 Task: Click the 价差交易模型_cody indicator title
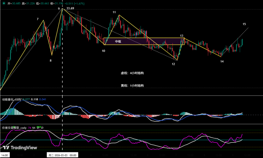pyautogui.click(x=14, y=128)
